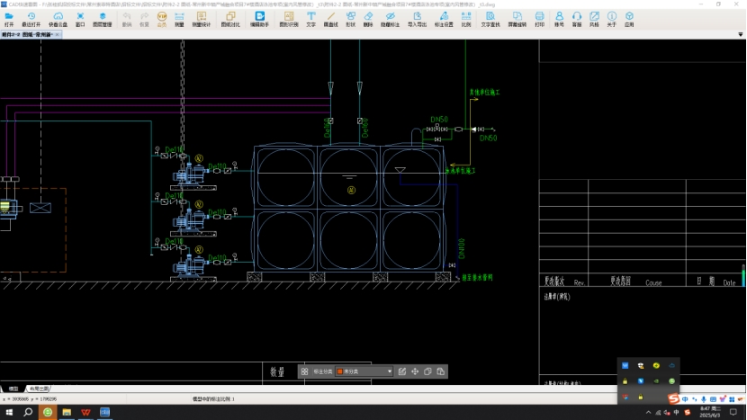Click the 打印 (Print) icon
The height and width of the screenshot is (420, 747).
click(539, 19)
